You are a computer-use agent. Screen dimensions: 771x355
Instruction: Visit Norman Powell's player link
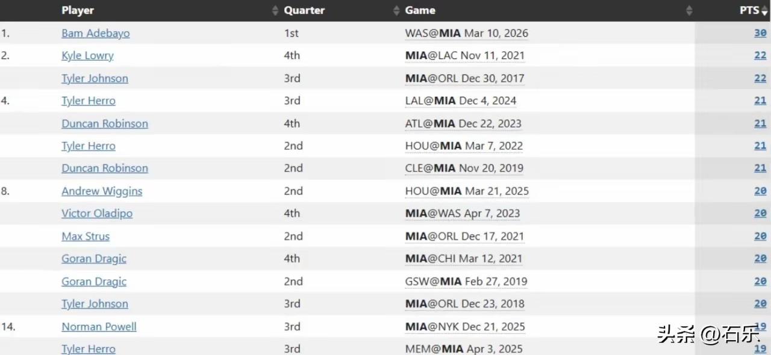pos(99,326)
